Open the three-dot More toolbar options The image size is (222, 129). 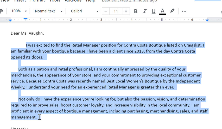[x=184, y=11]
